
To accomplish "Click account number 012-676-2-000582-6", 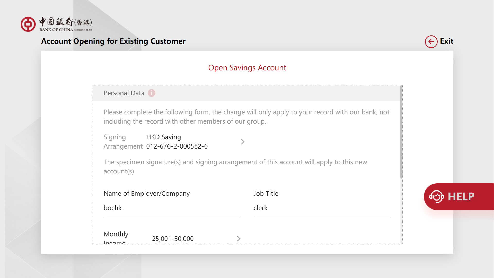I will [177, 146].
